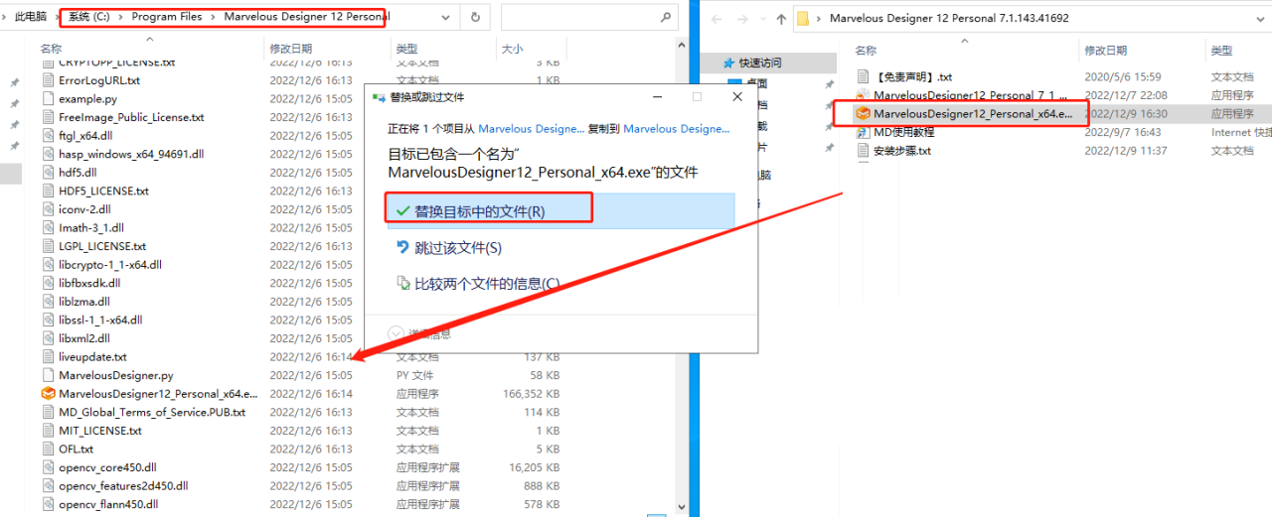Go back in right Explorer window
The width and height of the screenshot is (1272, 517).
click(718, 18)
